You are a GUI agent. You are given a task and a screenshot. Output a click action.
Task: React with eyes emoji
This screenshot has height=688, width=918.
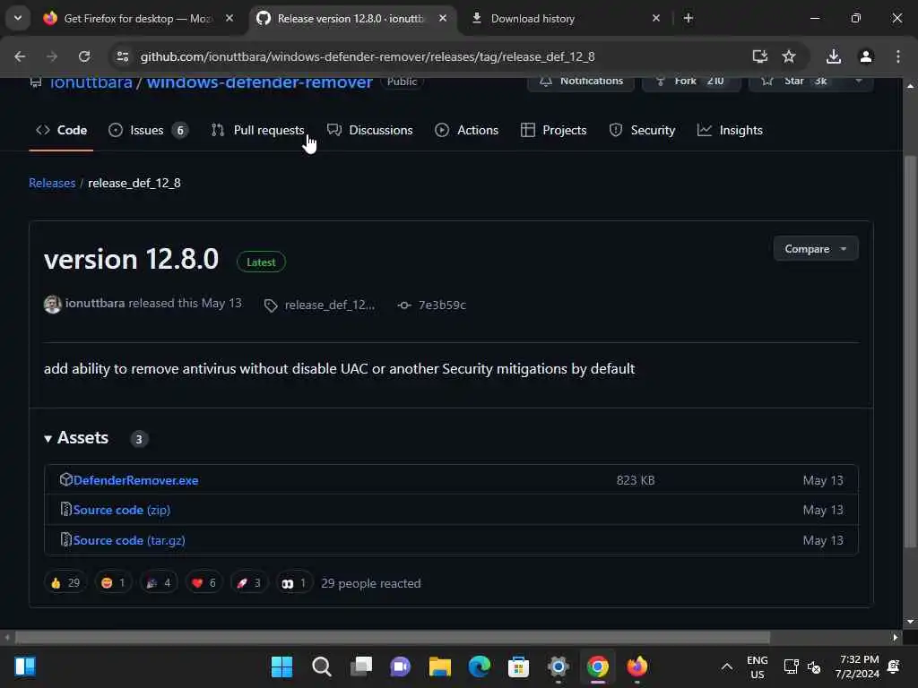[294, 582]
